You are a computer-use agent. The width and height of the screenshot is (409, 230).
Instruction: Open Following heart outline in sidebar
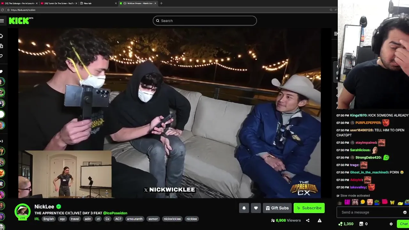[x=2, y=56]
